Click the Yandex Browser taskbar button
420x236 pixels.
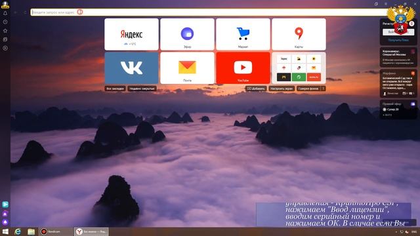point(91,231)
